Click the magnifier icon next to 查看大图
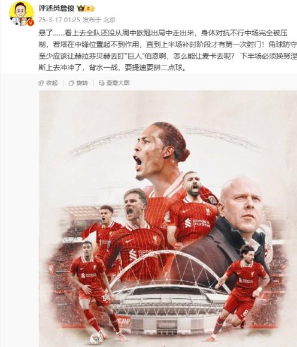 101,83
